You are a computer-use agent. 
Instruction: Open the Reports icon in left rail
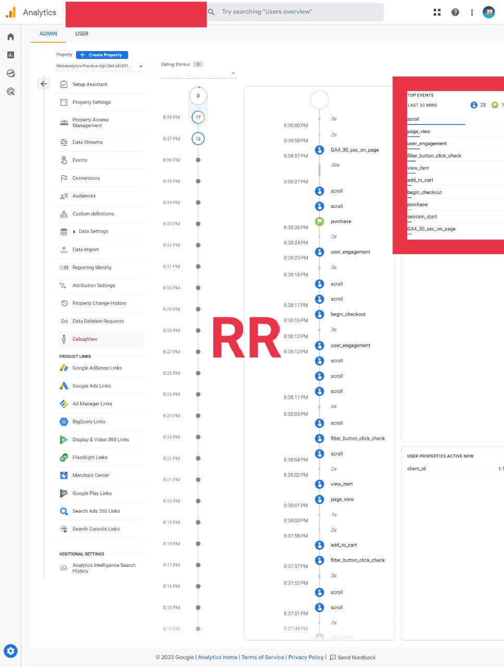click(x=10, y=55)
